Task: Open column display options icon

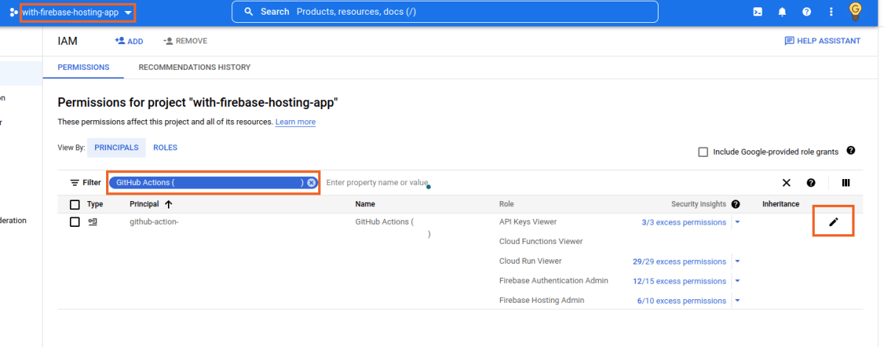Action: point(846,183)
